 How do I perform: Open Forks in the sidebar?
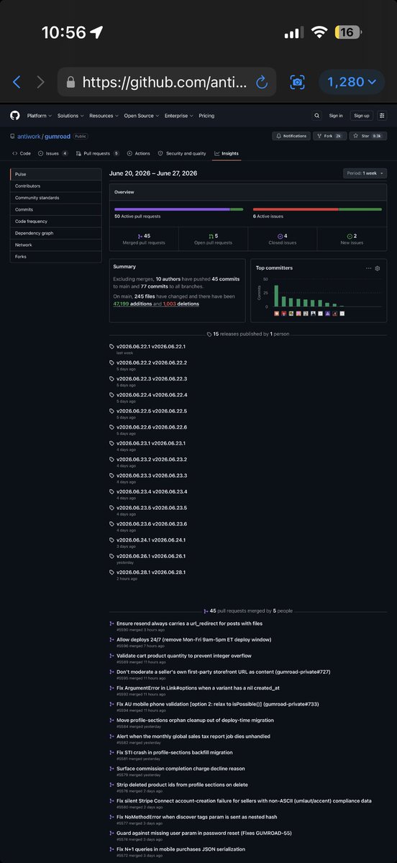[x=56, y=256]
